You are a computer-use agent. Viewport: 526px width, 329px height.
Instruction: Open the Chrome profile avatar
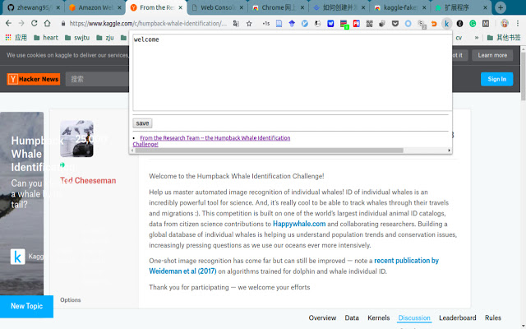[505, 24]
